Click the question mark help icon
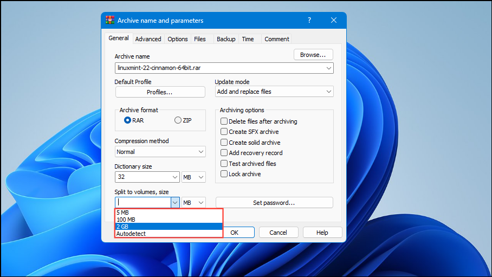This screenshot has height=277, width=492. point(309,21)
